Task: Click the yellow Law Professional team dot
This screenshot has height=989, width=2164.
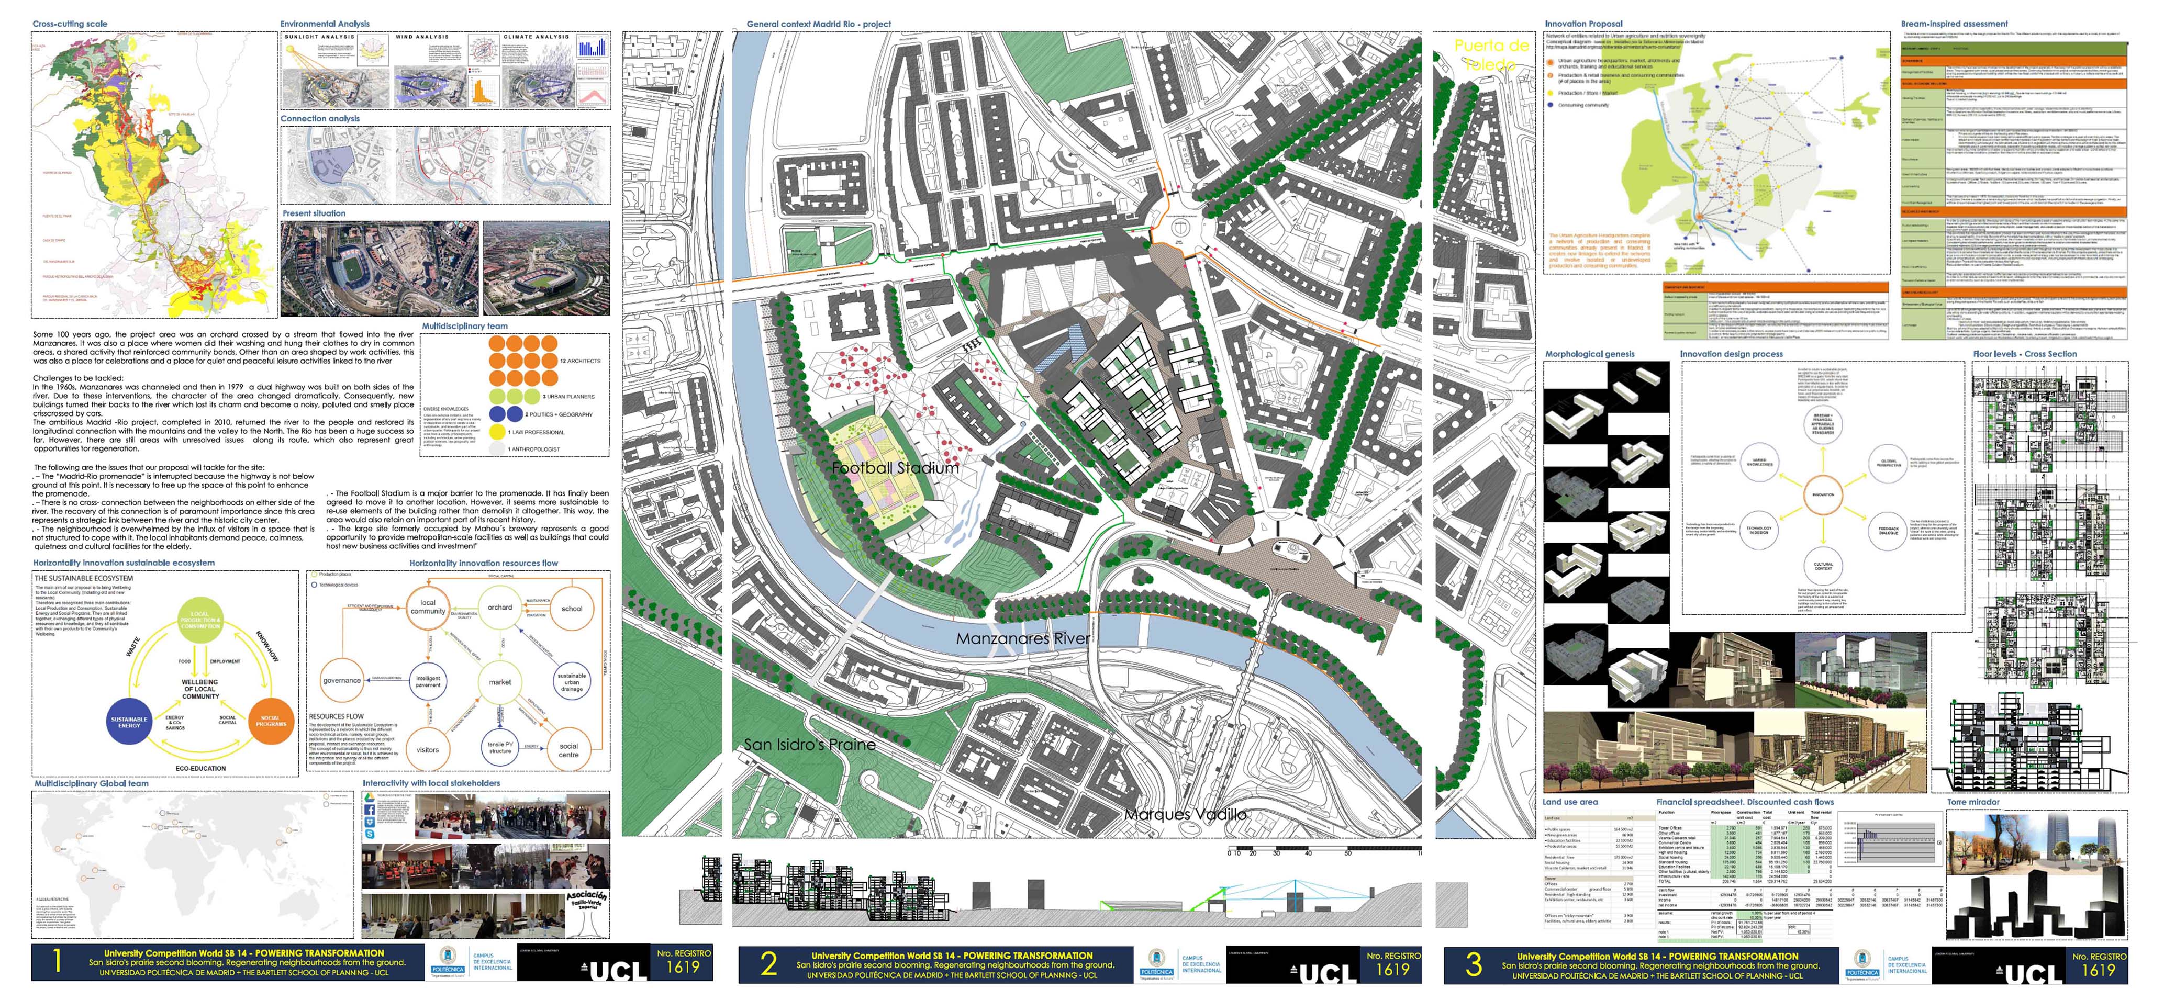Action: click(496, 432)
